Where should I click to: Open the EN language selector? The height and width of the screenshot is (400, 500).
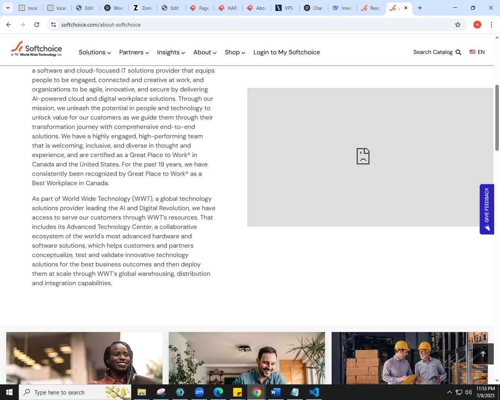(477, 52)
